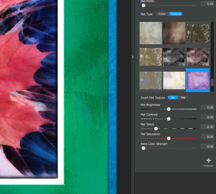The width and height of the screenshot is (216, 194).
Task: Click the Mat Contrast slider handle
Action: click(169, 119)
